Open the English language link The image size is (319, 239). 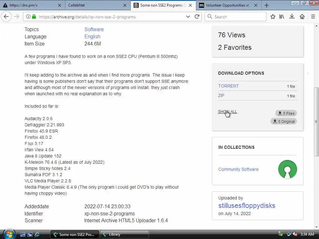(x=92, y=37)
